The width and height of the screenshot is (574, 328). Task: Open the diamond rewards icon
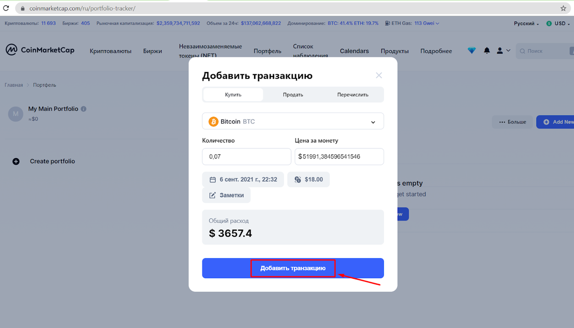click(x=472, y=51)
